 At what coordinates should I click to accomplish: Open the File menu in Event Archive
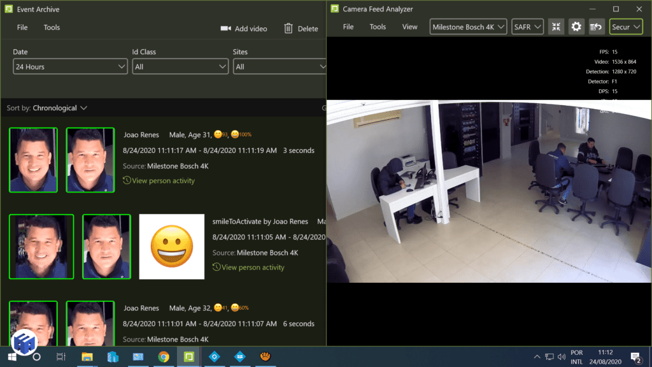(x=22, y=27)
